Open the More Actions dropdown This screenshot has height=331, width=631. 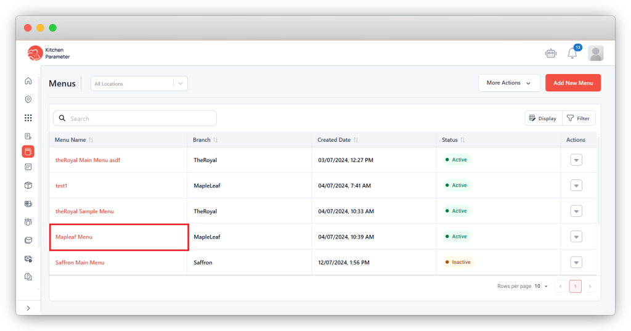coord(509,83)
